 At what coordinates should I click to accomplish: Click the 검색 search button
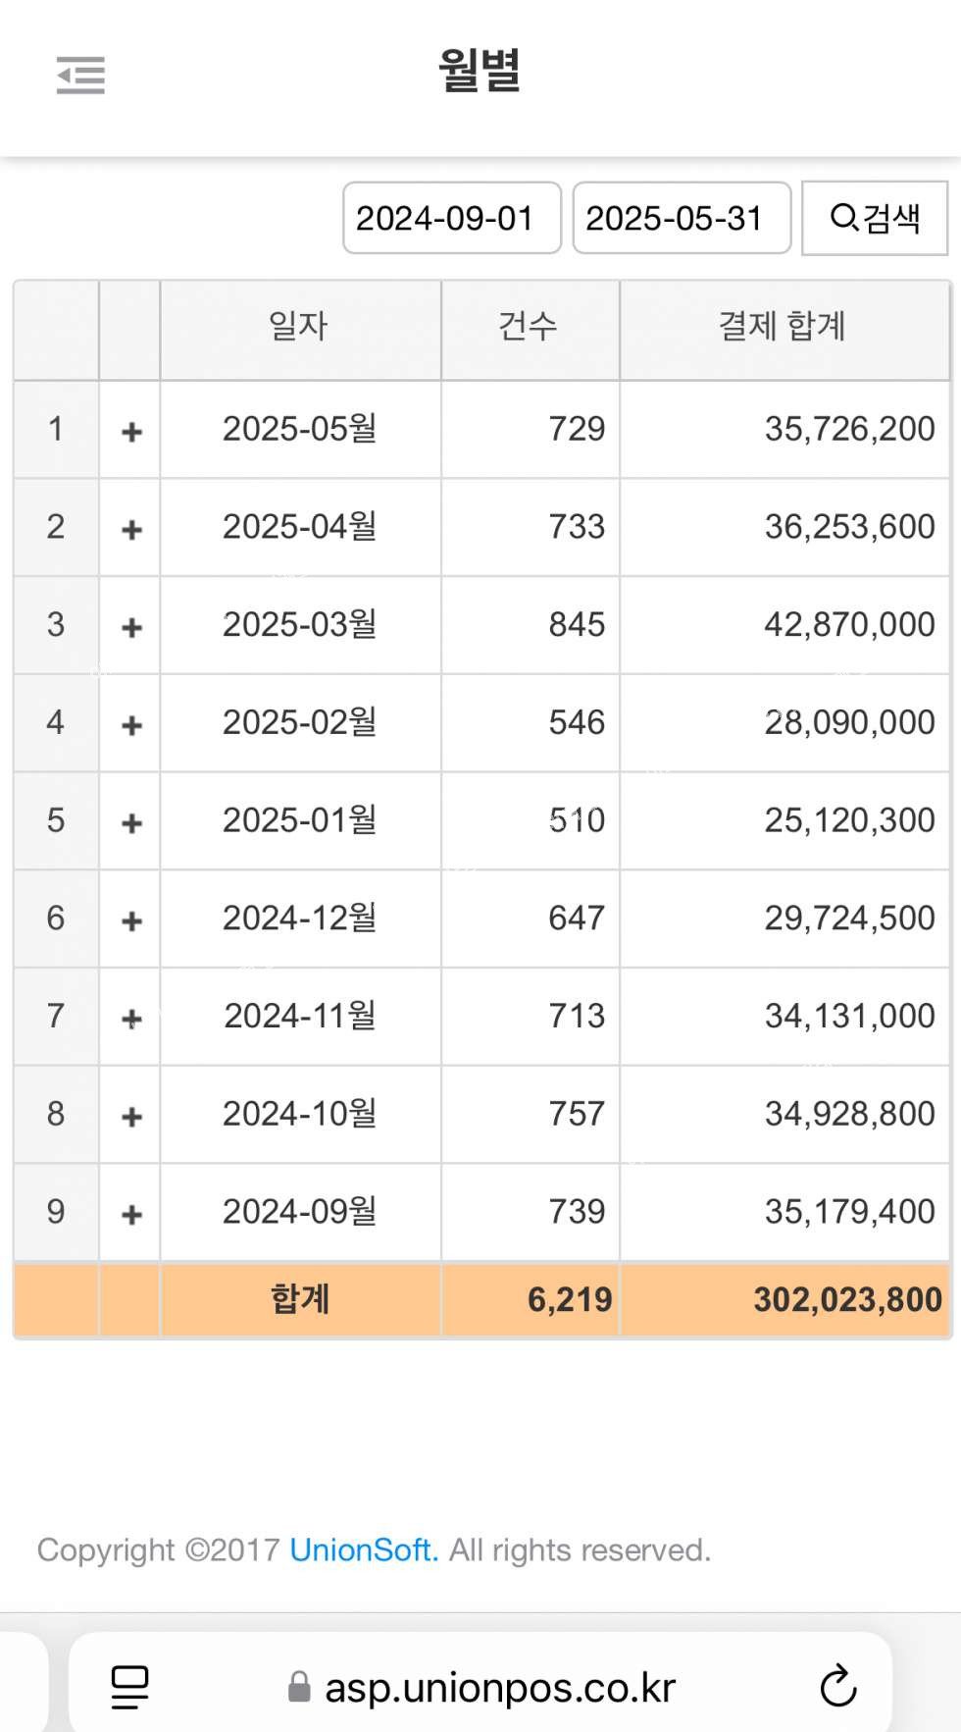875,218
